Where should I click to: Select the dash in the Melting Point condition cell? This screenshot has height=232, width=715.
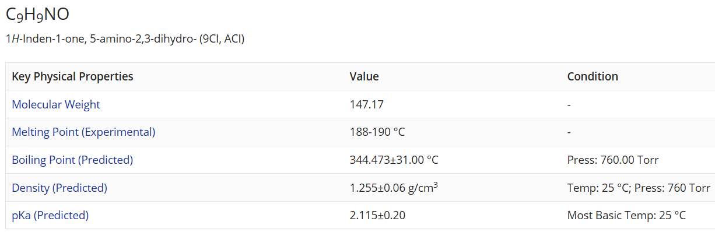click(x=569, y=132)
